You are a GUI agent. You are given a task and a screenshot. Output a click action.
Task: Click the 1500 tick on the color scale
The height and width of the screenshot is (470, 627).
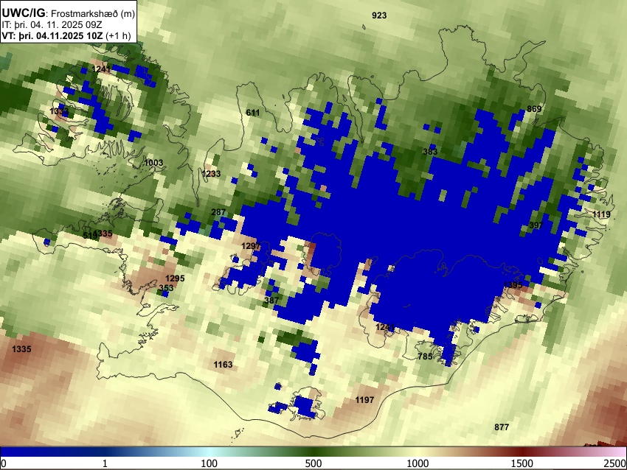click(x=522, y=463)
